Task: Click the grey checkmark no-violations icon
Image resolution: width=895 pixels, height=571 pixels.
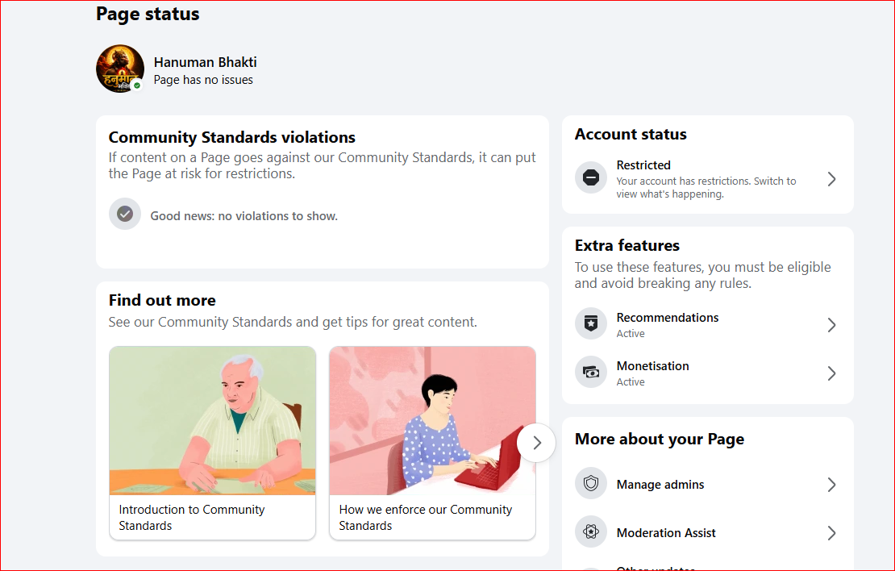Action: tap(125, 215)
